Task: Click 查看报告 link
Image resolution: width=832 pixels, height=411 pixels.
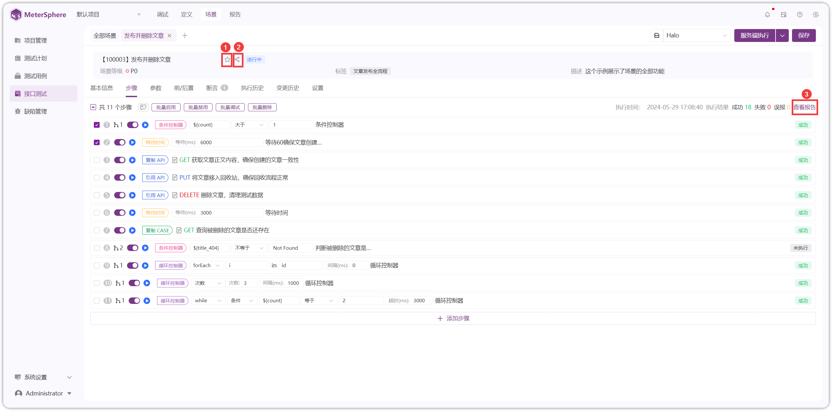Action: 804,107
